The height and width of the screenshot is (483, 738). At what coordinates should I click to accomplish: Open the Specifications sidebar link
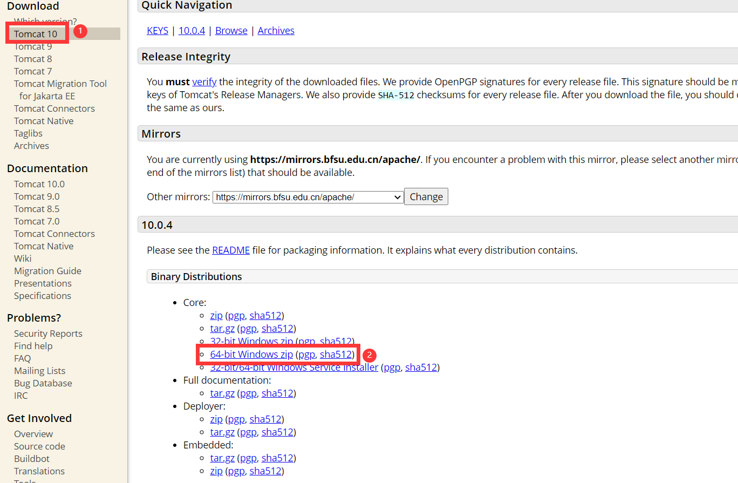point(43,296)
